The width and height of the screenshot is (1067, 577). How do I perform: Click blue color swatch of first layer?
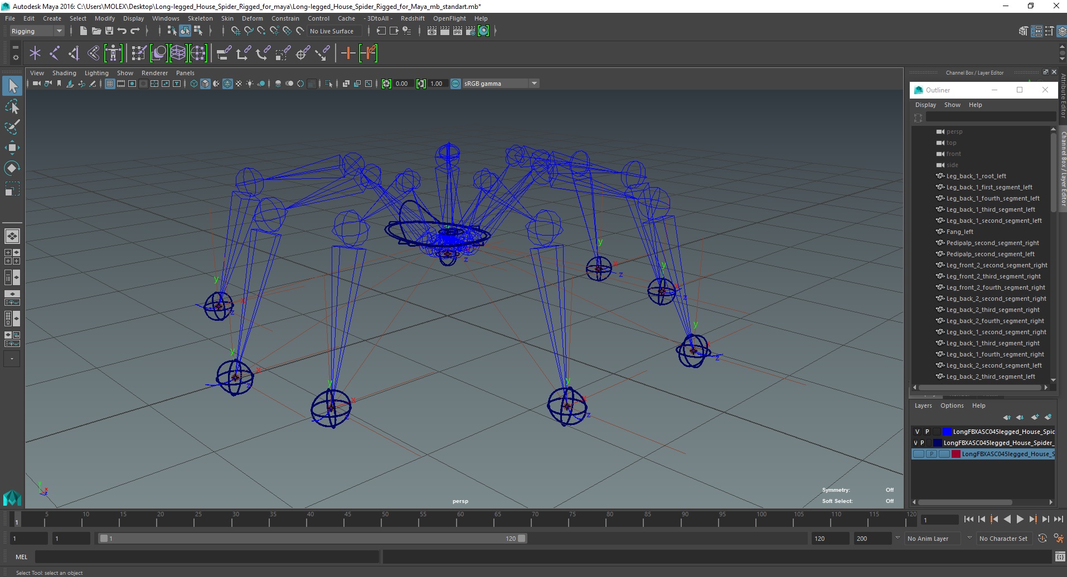[947, 432]
